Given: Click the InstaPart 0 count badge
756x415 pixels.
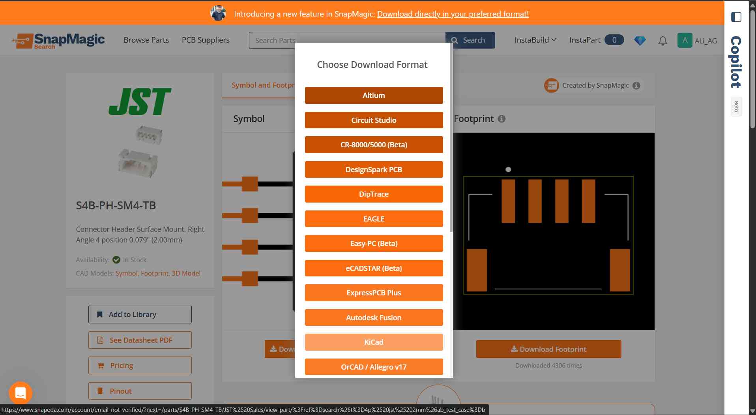Looking at the screenshot, I should point(614,40).
